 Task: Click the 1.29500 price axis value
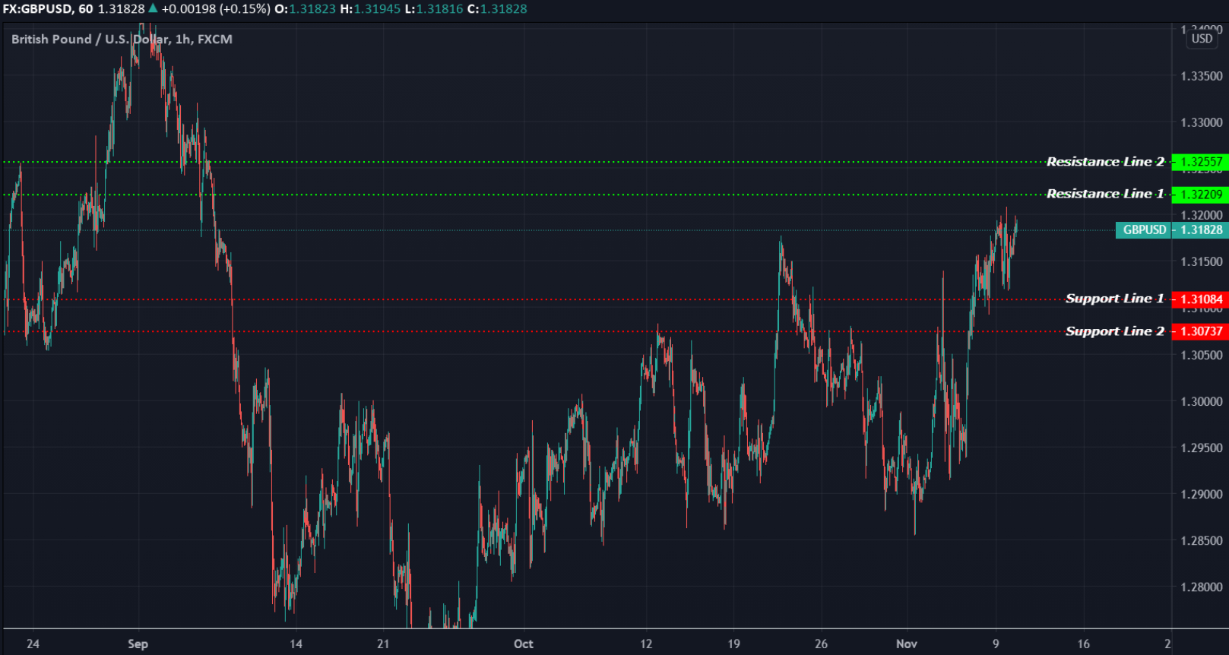1201,448
